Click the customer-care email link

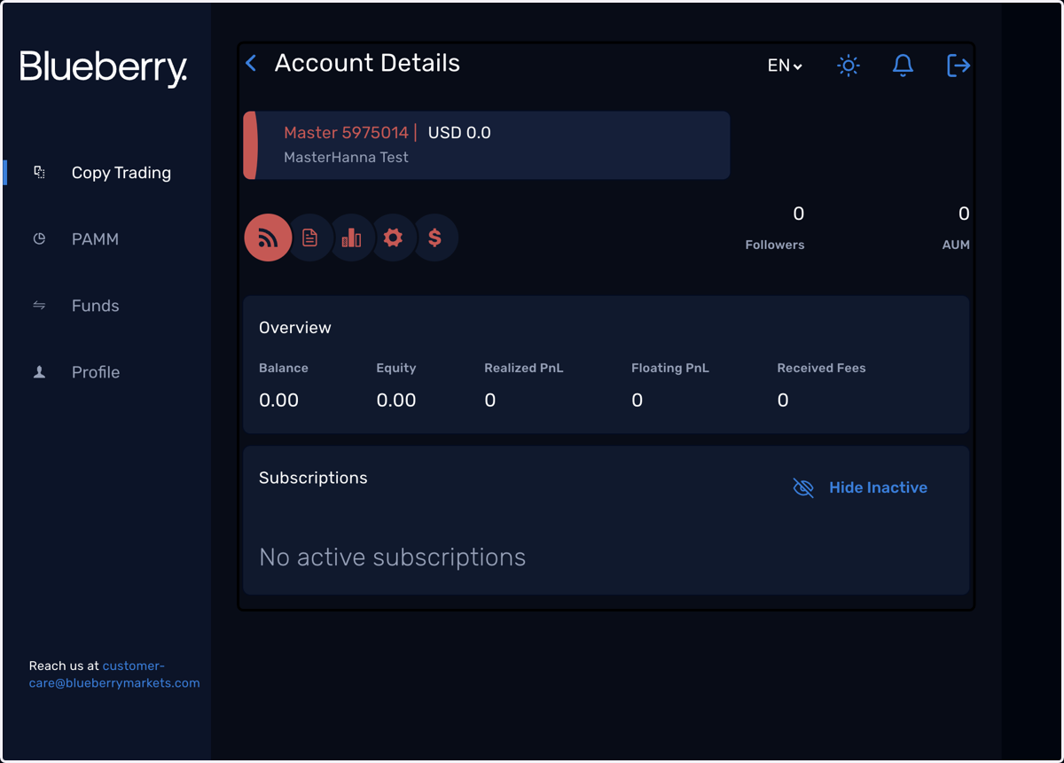coord(114,674)
